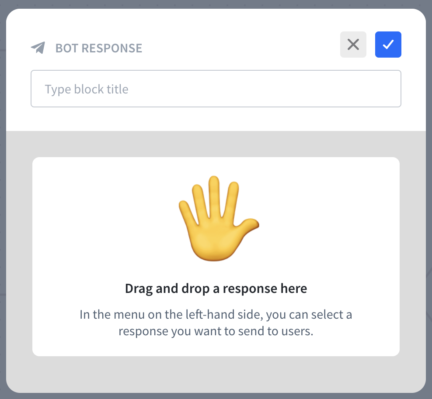Confirm with the blue checkmark button
The height and width of the screenshot is (399, 432).
(388, 45)
